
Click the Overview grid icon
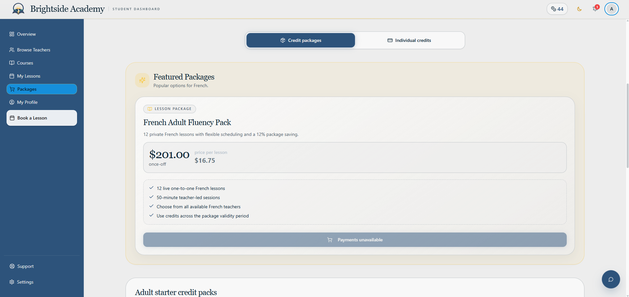tap(12, 34)
